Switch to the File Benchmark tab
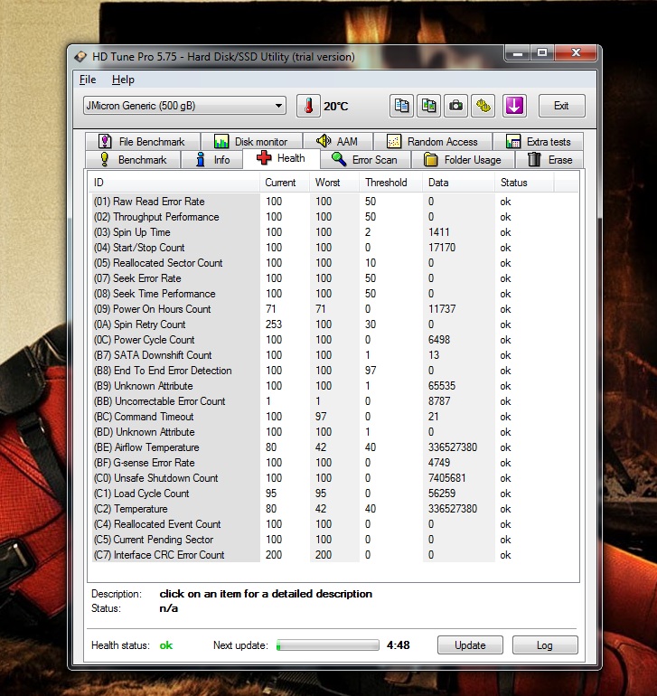The width and height of the screenshot is (657, 696). 142,142
